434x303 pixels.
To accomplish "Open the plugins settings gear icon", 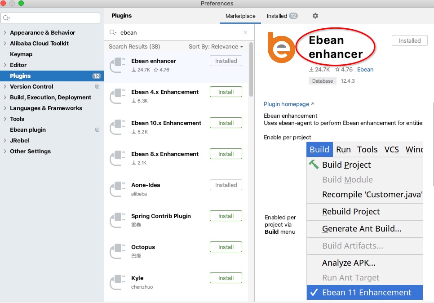I will (x=315, y=16).
